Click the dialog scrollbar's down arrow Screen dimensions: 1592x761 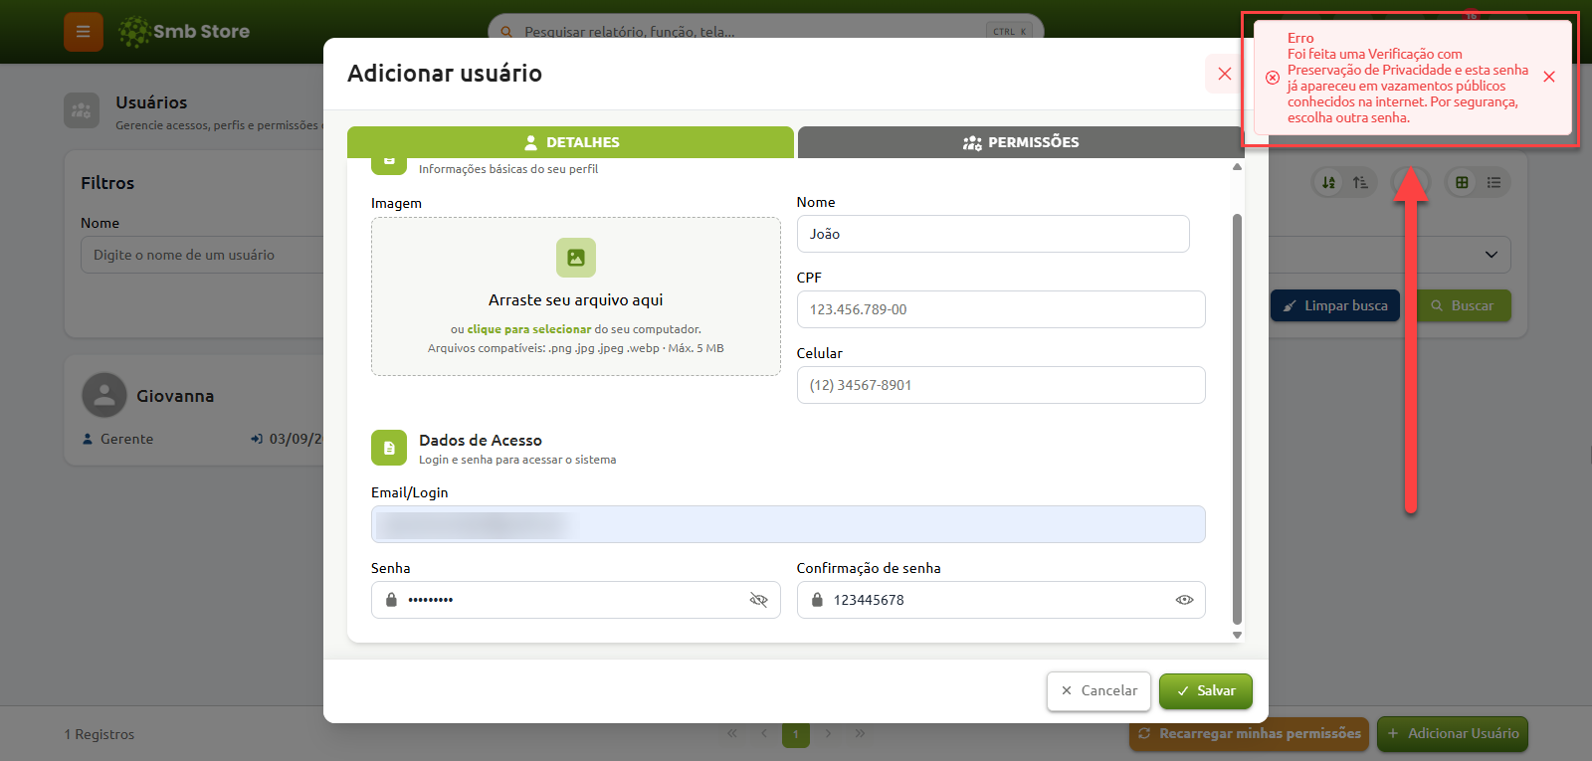pyautogui.click(x=1237, y=635)
